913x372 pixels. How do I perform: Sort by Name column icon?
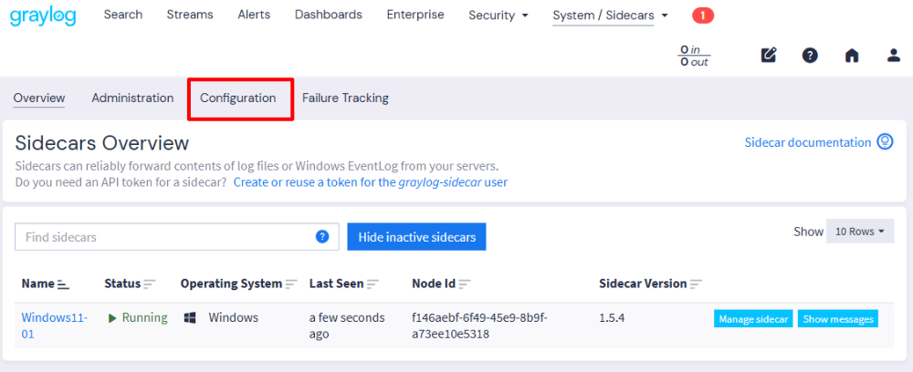point(64,284)
